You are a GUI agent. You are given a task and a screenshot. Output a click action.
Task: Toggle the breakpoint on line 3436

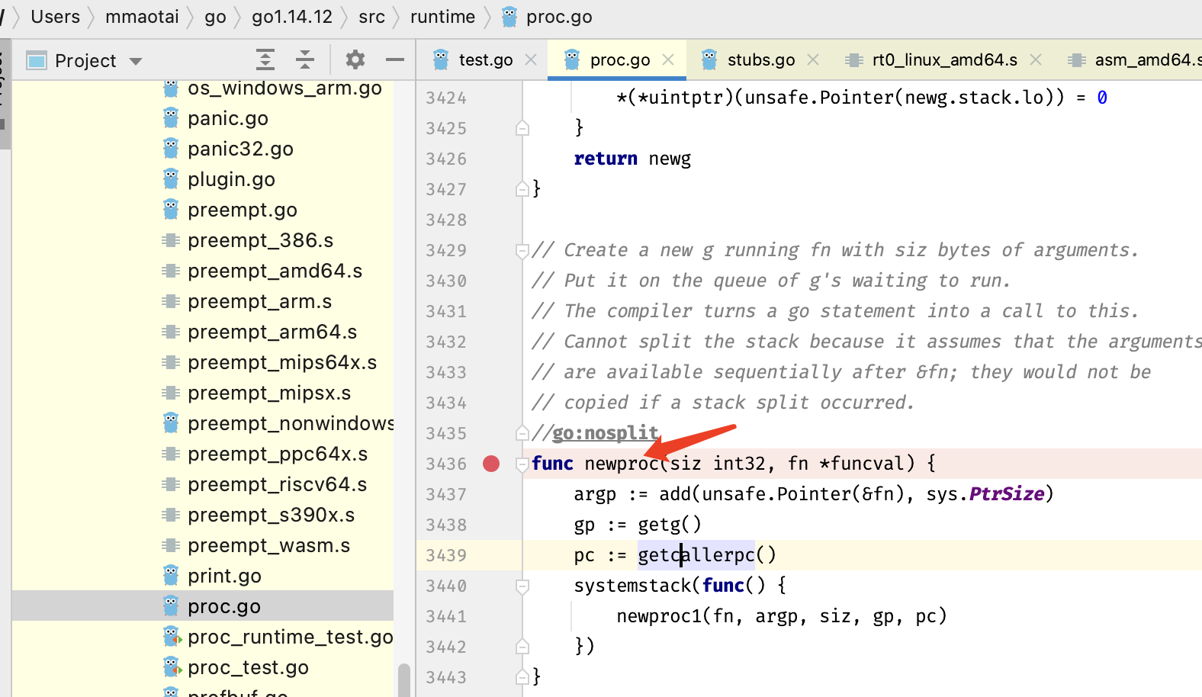click(x=491, y=464)
